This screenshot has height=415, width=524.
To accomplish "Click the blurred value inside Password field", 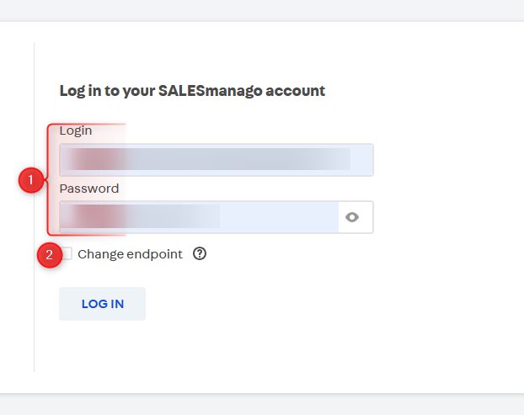I will point(141,216).
